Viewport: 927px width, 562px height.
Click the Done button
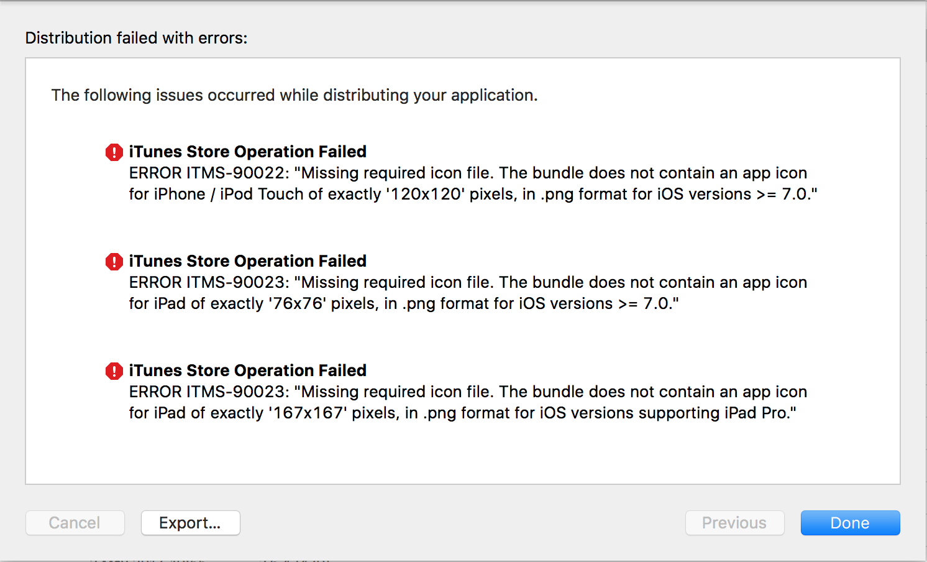pyautogui.click(x=850, y=523)
